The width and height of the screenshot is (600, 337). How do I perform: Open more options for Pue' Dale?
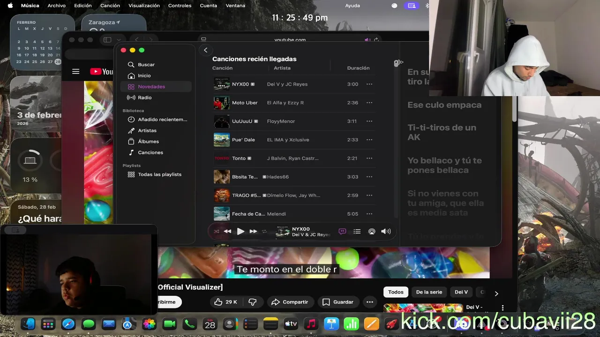tap(369, 139)
